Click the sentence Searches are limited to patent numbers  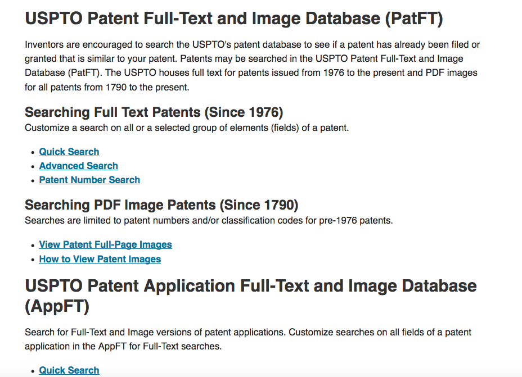point(209,220)
